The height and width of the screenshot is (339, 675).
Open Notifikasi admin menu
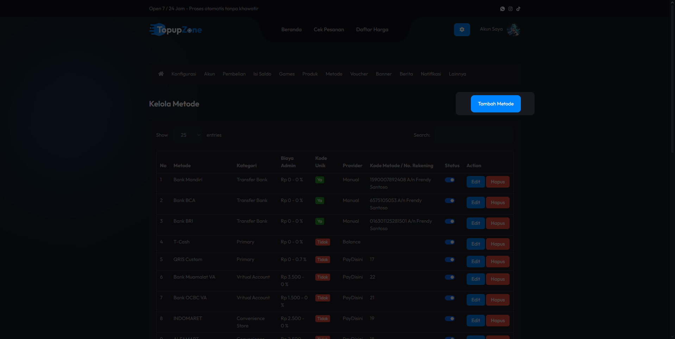tap(431, 74)
